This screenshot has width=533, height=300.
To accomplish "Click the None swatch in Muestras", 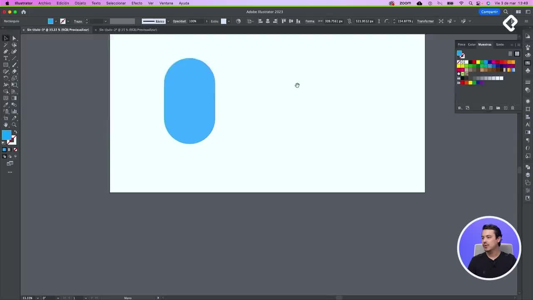I will click(459, 62).
